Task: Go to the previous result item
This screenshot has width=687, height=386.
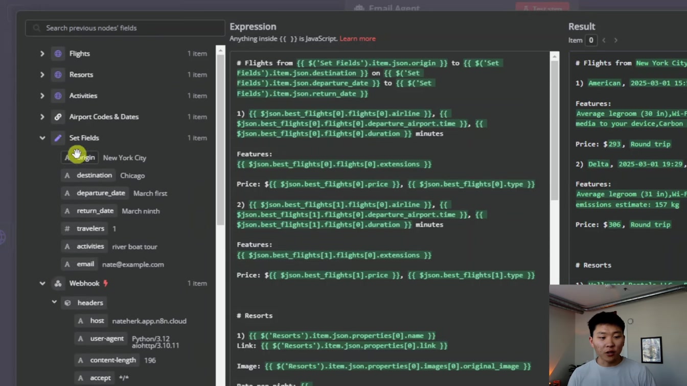Action: (x=604, y=40)
